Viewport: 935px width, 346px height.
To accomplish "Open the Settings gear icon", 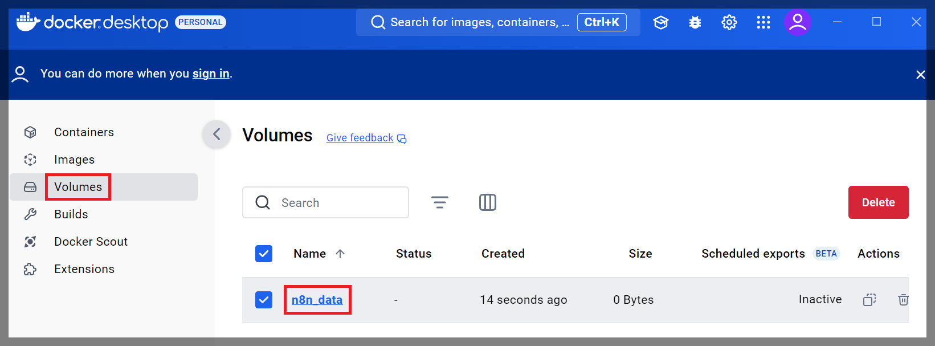I will pos(729,22).
